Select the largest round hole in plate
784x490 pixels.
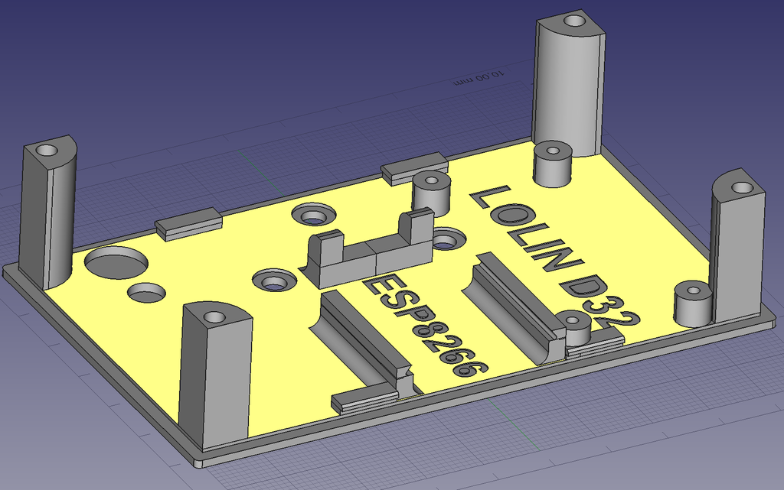click(x=116, y=262)
